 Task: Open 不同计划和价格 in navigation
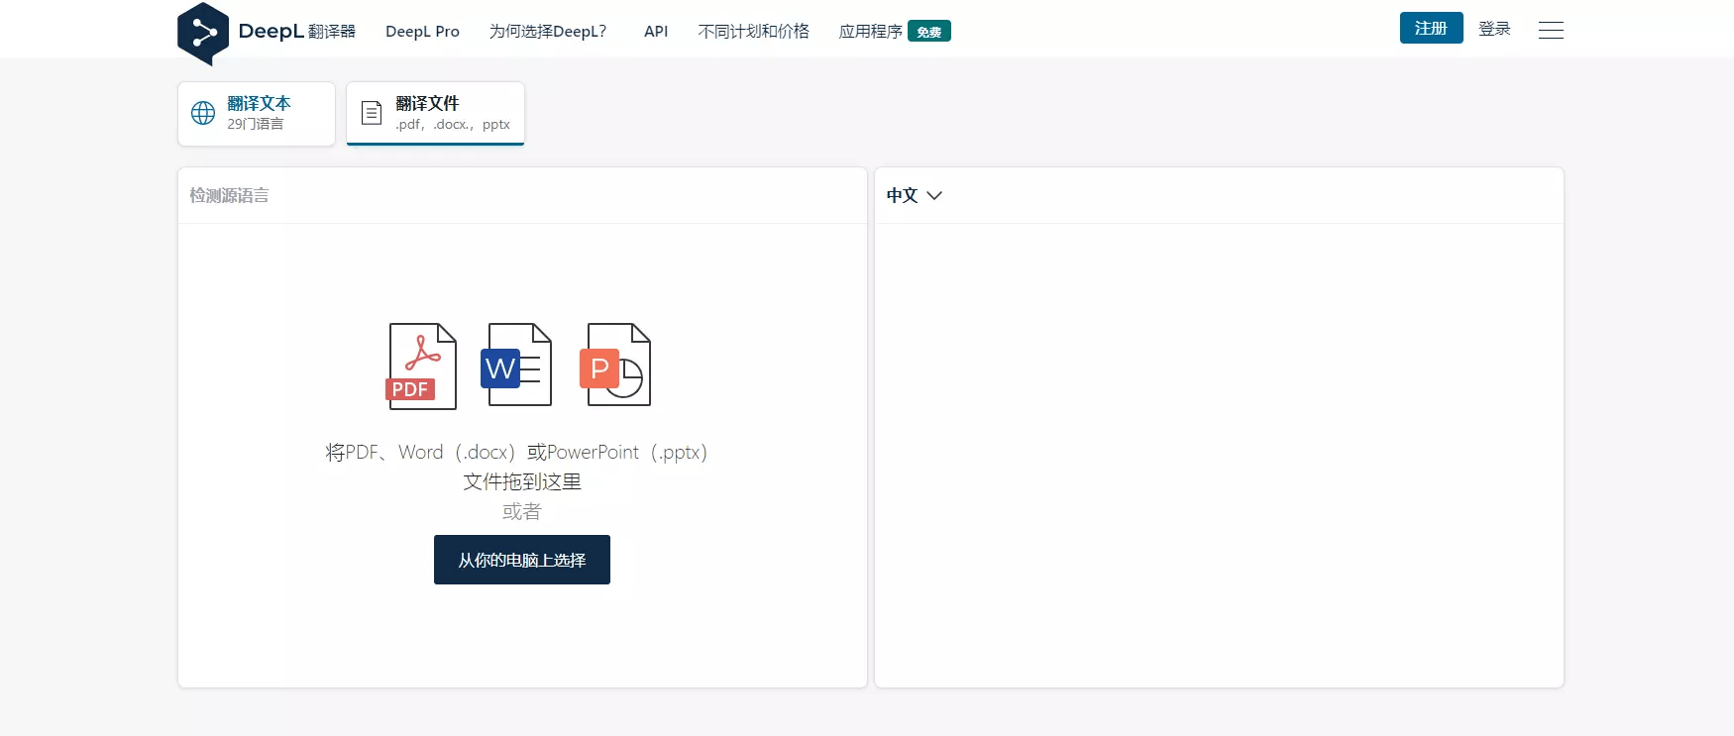pyautogui.click(x=753, y=32)
